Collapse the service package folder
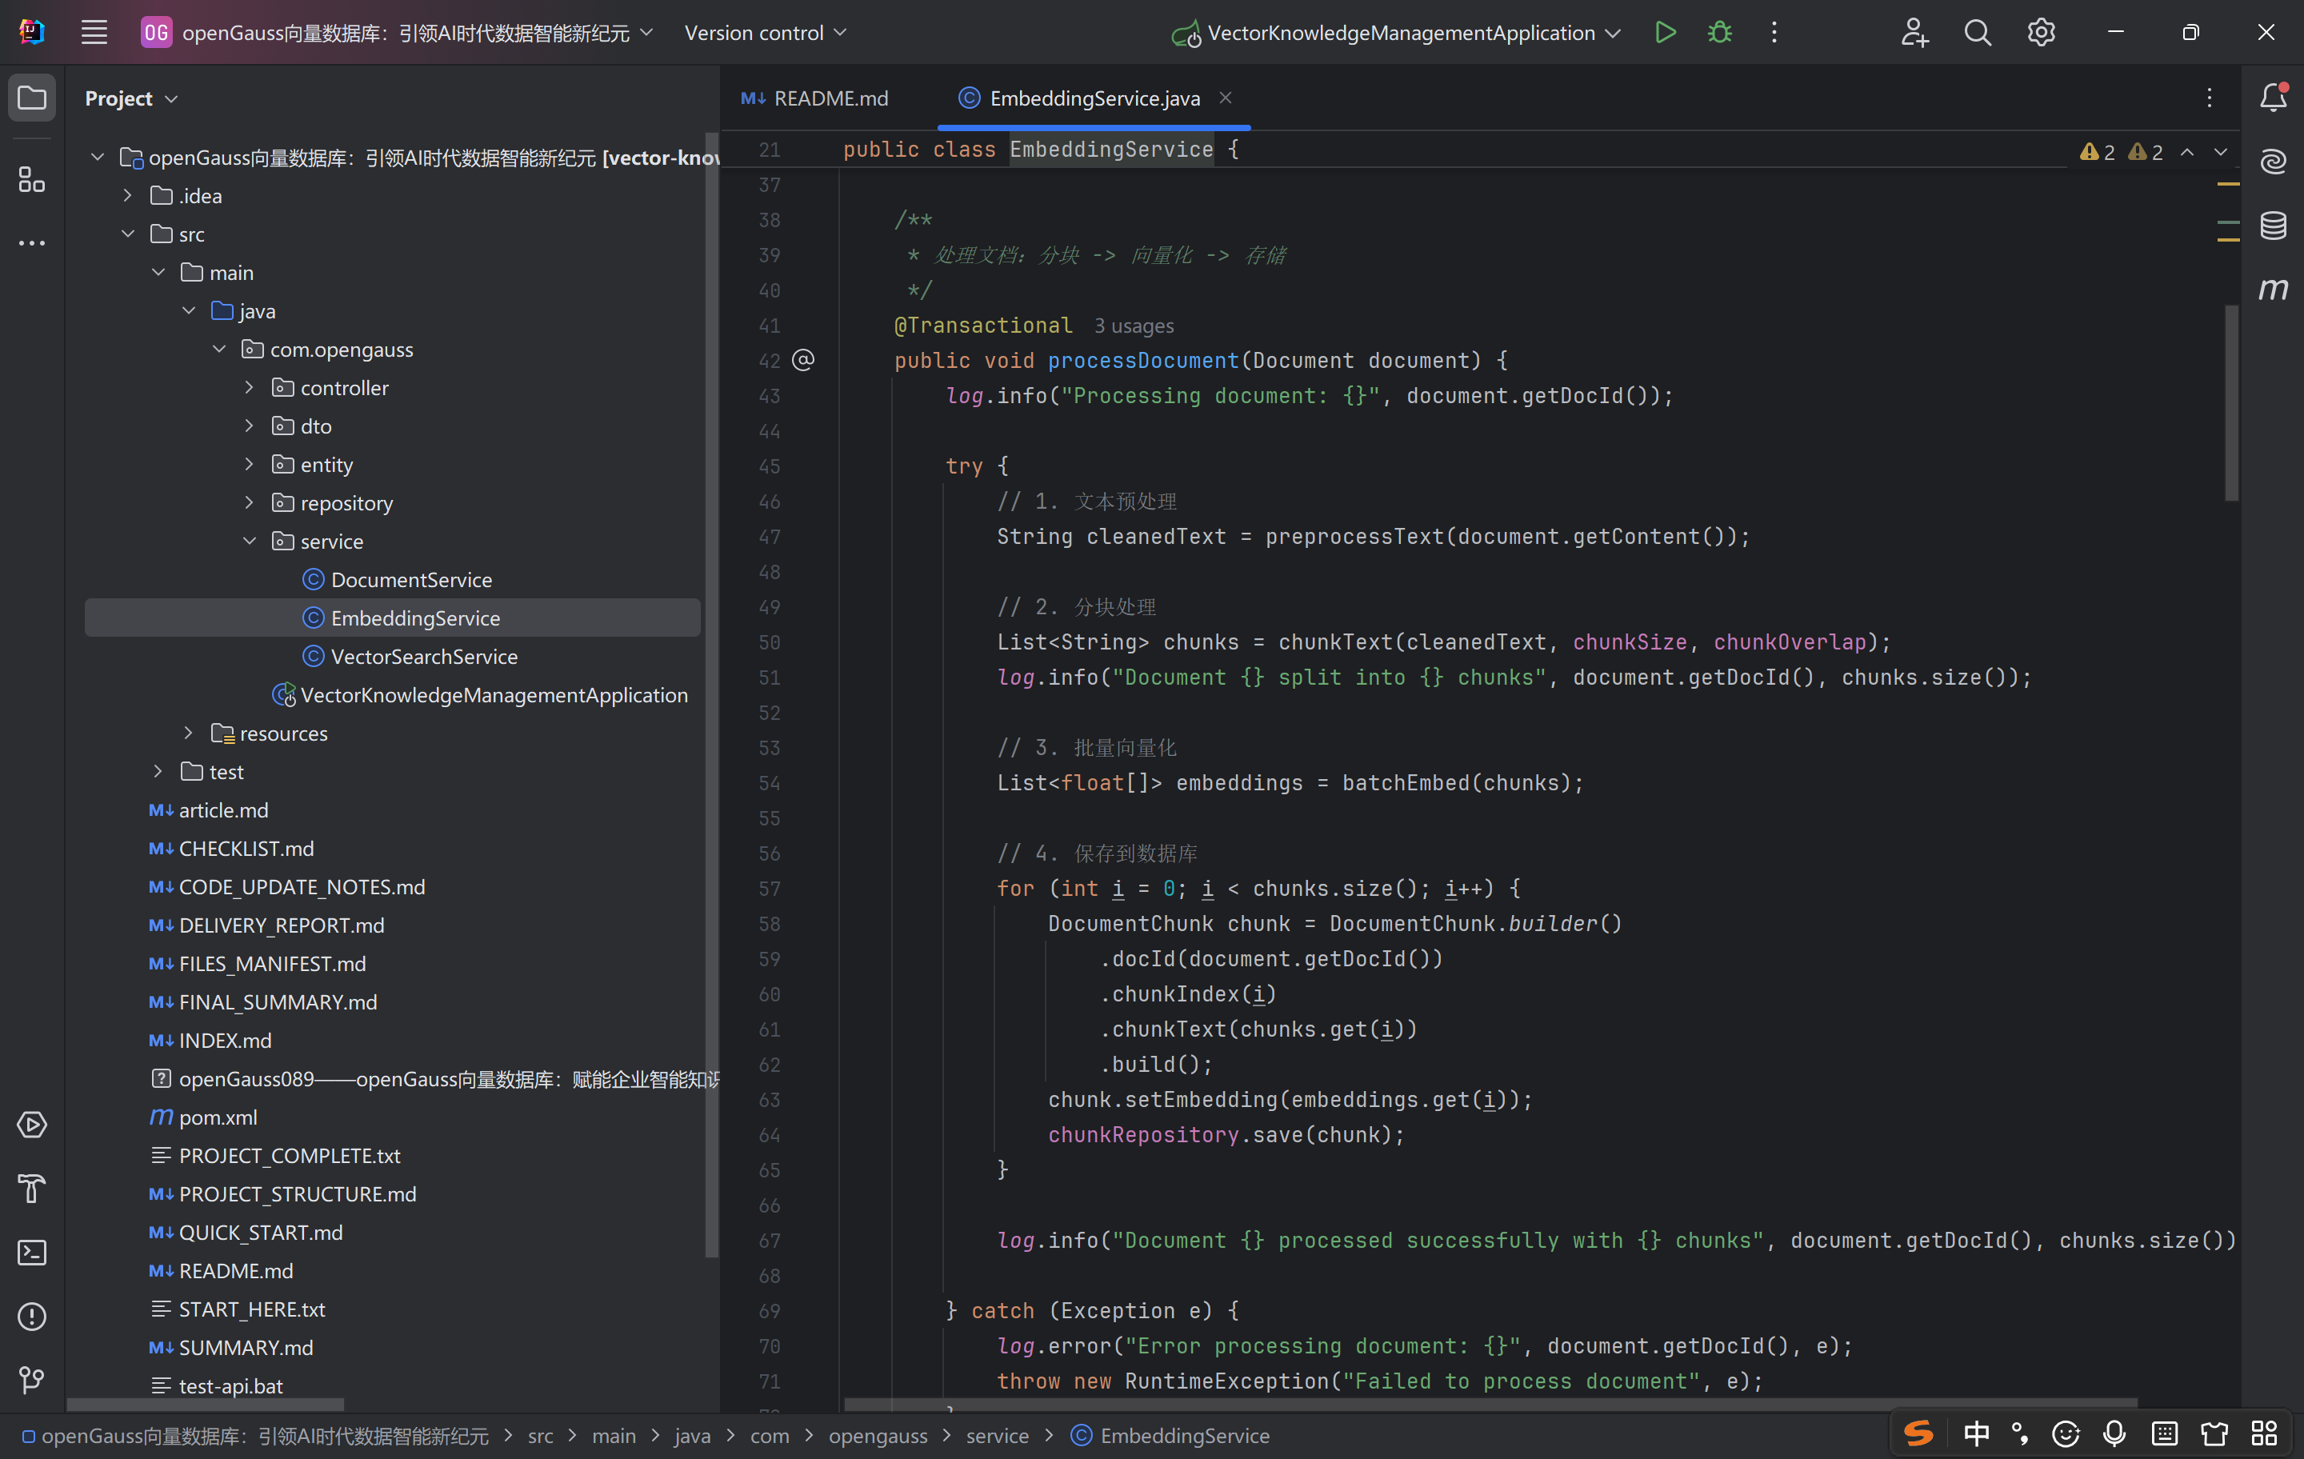Screen dimensions: 2304x1459 pyautogui.click(x=250, y=542)
